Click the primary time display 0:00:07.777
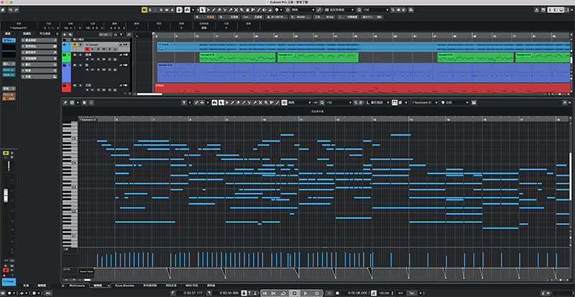The image size is (575, 297). (x=193, y=293)
